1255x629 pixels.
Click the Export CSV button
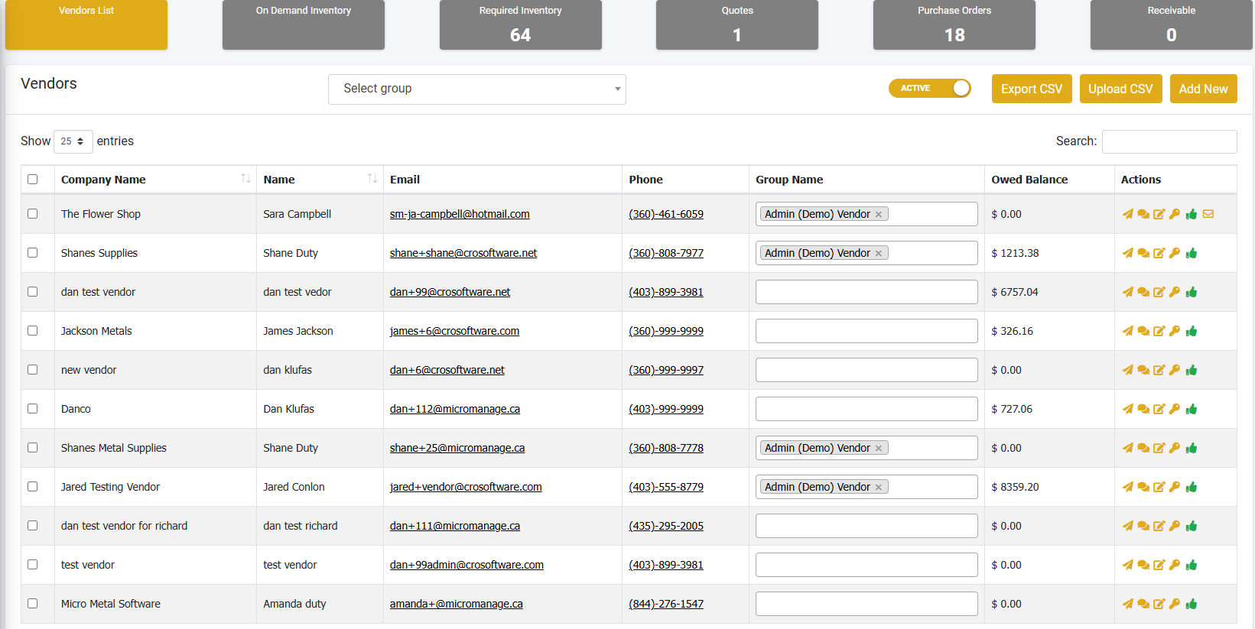pos(1031,89)
